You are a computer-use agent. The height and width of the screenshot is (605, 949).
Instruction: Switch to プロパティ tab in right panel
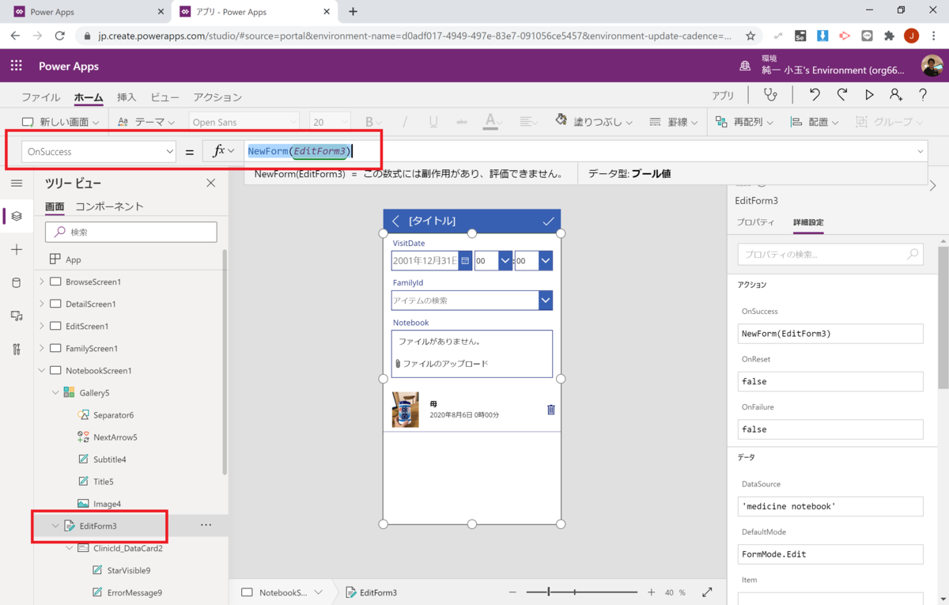coord(755,222)
